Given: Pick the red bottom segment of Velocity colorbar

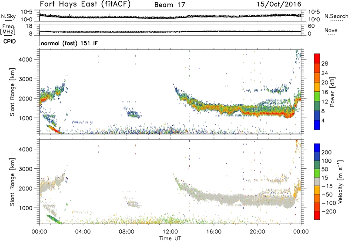Looking at the screenshot, I should 317,215.
